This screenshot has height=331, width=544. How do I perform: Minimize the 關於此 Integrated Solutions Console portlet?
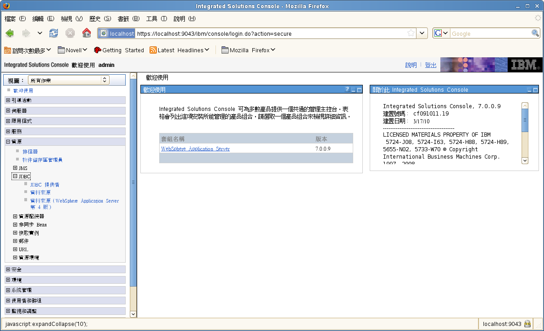pyautogui.click(x=529, y=90)
